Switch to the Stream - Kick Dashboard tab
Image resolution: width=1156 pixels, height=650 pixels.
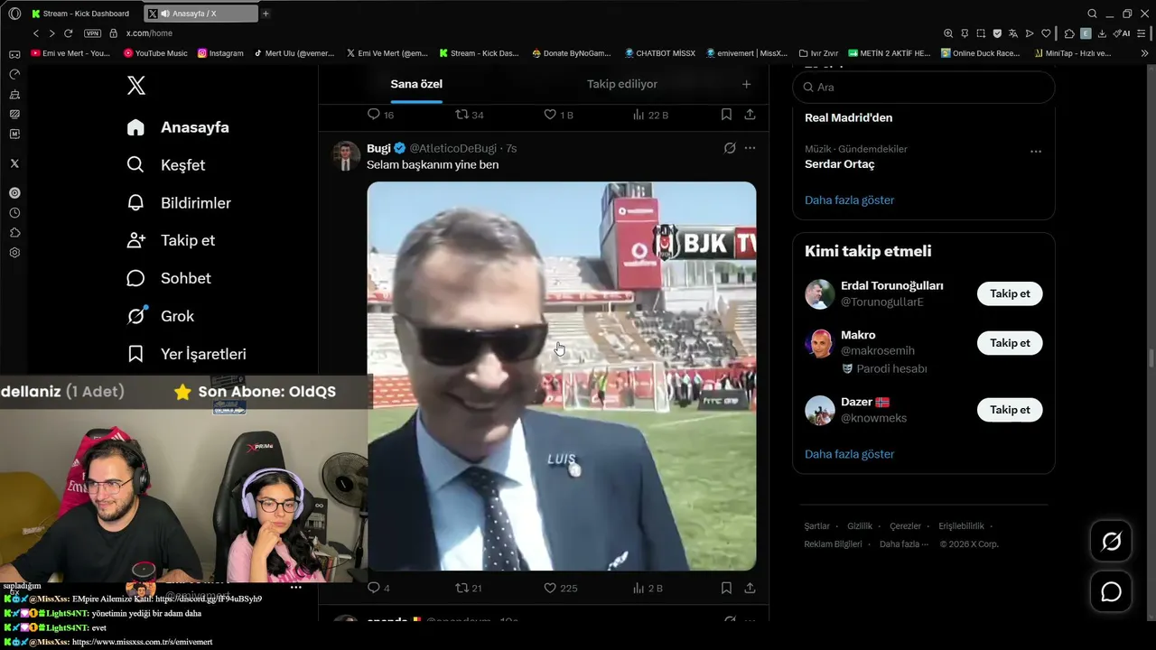pyautogui.click(x=81, y=14)
